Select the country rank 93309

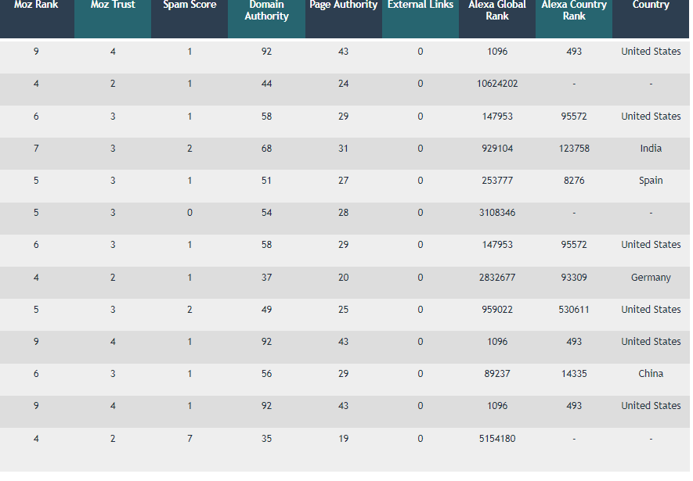574,278
